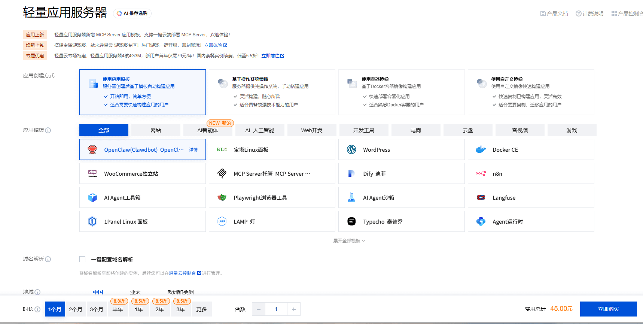The image size is (643, 324).
Task: Click the 1Panel Linux panel icon
Action: tap(92, 221)
